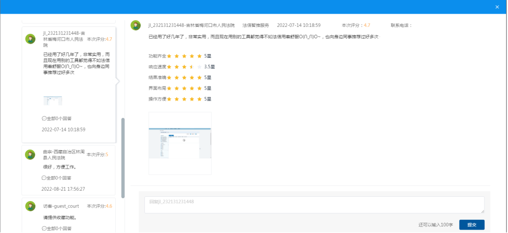The width and height of the screenshot is (508, 233).
Task: Click the 请提供收藏功能 comment text
Action: (x=60, y=217)
